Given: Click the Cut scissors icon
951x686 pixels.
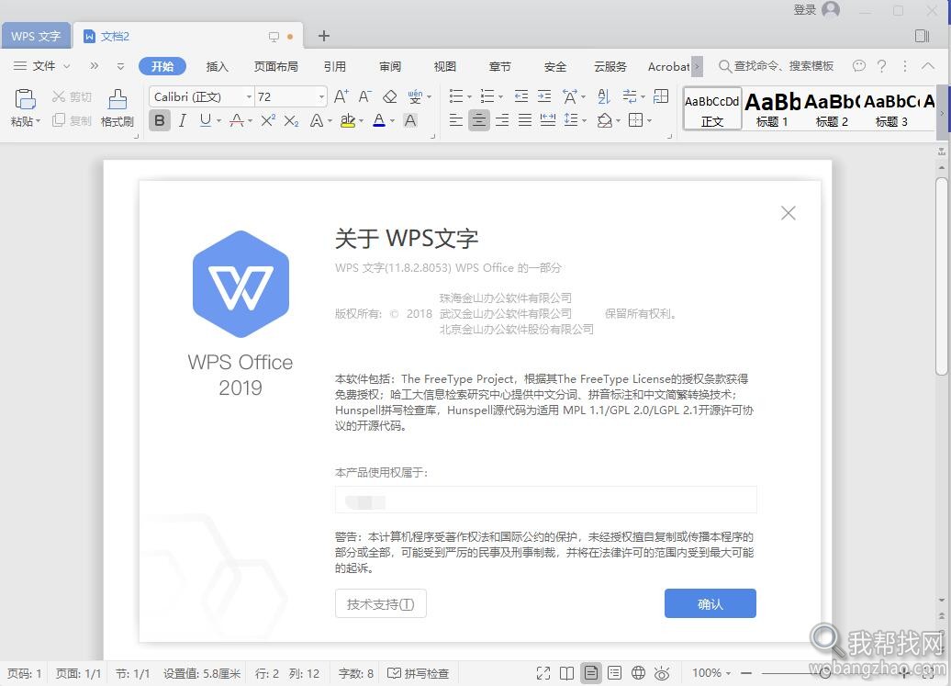Looking at the screenshot, I should 58,96.
